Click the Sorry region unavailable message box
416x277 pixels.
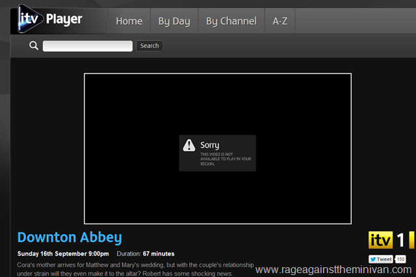click(218, 153)
